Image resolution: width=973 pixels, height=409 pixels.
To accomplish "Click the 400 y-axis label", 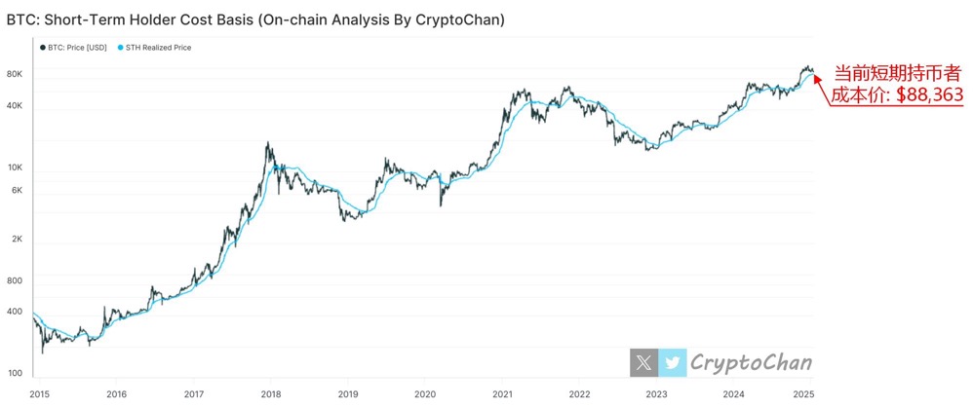I will pyautogui.click(x=14, y=312).
